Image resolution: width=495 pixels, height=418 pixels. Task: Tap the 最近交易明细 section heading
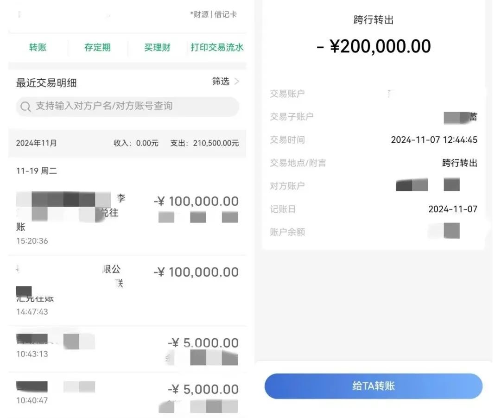[x=46, y=83]
